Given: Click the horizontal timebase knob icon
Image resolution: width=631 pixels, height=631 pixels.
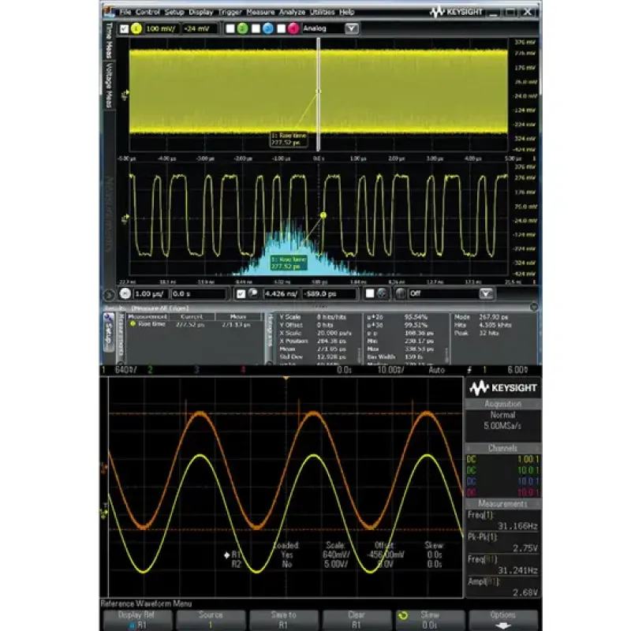Looking at the screenshot, I should pyautogui.click(x=125, y=293).
